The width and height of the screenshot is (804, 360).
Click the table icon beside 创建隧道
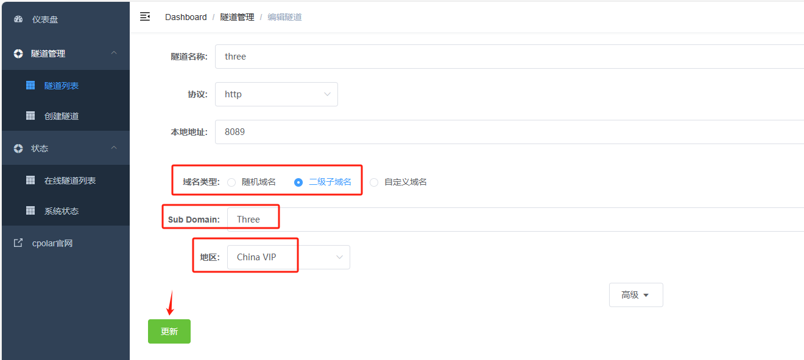click(x=30, y=116)
